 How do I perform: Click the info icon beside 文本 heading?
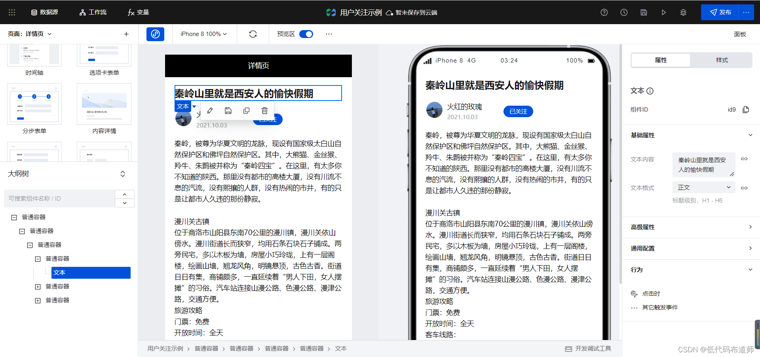coord(650,91)
